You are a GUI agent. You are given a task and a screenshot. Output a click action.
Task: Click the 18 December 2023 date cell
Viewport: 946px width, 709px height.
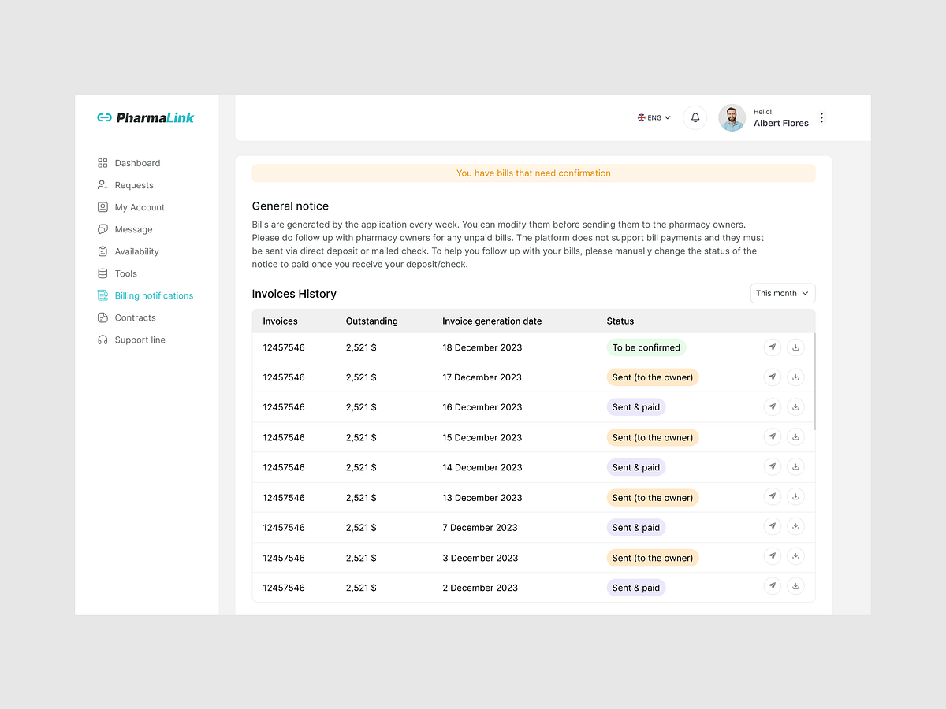coord(482,347)
